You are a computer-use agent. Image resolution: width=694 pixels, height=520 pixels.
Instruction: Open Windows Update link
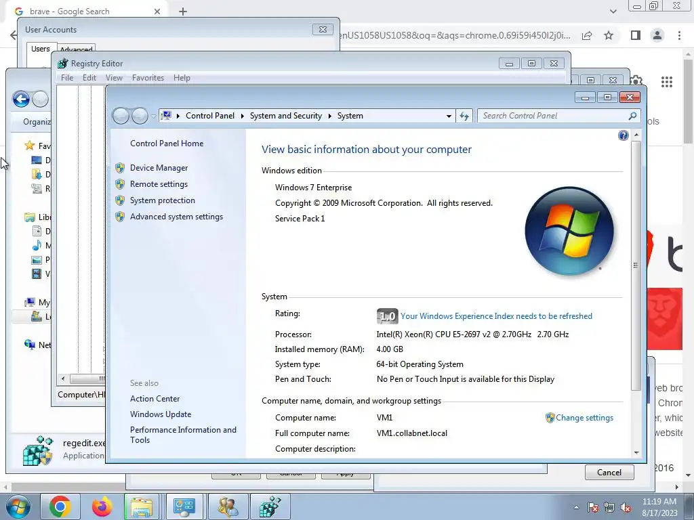[x=161, y=414]
